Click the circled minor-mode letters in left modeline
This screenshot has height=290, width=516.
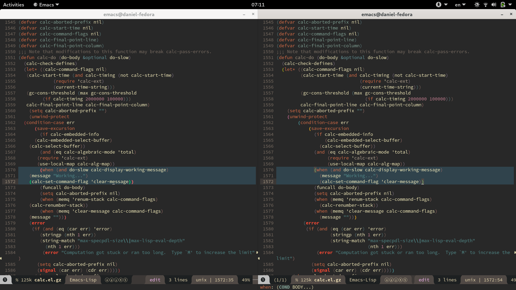[x=116, y=280]
